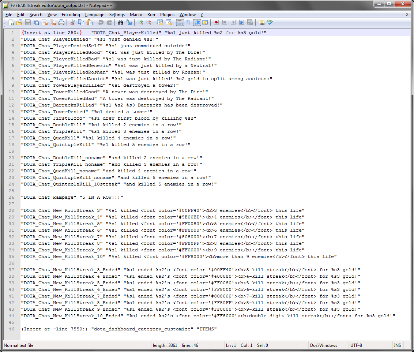This screenshot has width=414, height=352.
Task: Toggle synchronize horizontal scrolling icon
Action: (x=169, y=22)
